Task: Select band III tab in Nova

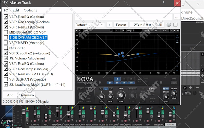Action: [124, 79]
